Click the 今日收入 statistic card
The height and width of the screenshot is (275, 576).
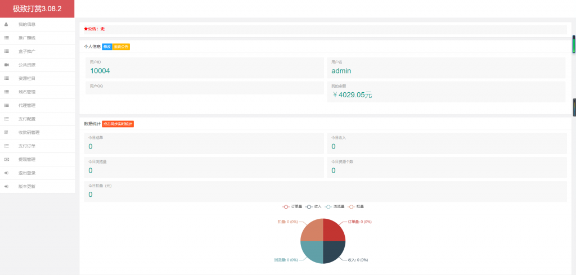tap(447, 143)
